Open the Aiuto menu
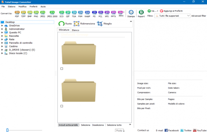This screenshot has width=207, height=132. pyautogui.click(x=43, y=6)
